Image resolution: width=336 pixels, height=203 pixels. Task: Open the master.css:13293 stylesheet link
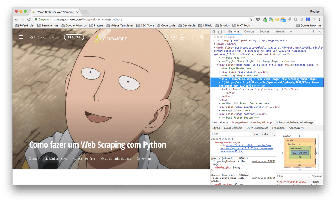click(x=263, y=161)
